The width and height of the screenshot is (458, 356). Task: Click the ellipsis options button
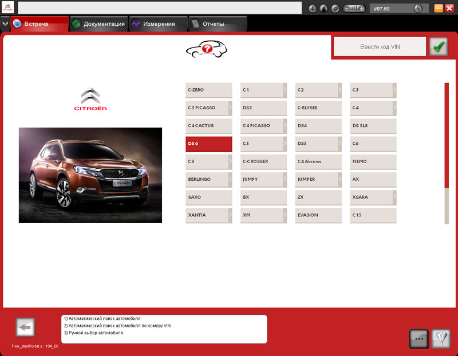[418, 338]
